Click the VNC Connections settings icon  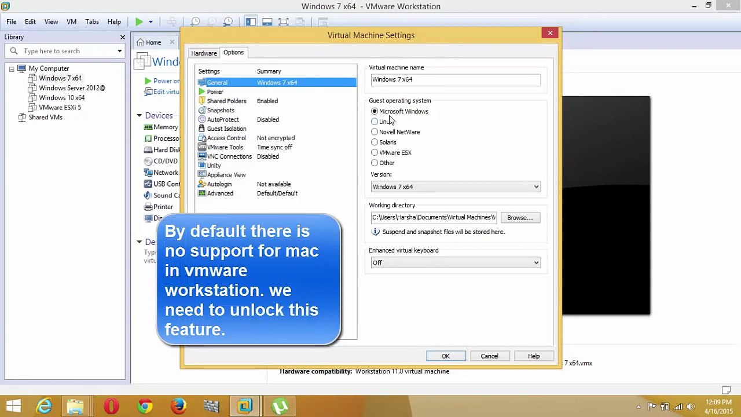click(201, 157)
